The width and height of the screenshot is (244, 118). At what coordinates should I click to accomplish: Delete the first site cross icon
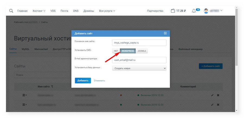(218, 95)
